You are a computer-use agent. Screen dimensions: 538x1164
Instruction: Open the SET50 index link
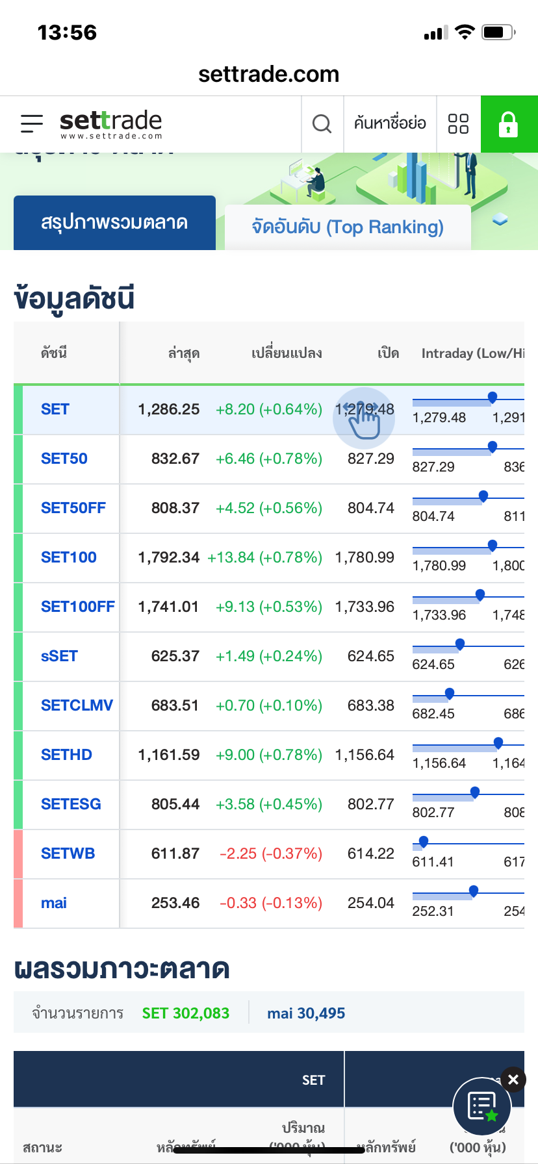[x=64, y=459]
